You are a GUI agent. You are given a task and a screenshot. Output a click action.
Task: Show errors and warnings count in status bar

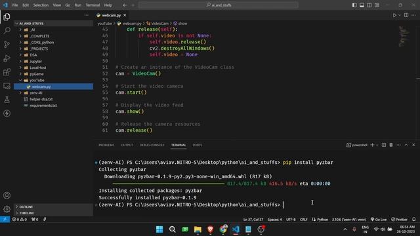[x=20, y=220]
